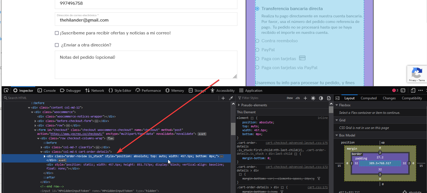This screenshot has height=193, width=427.
Task: Open the Network tab
Action: [x=95, y=90]
